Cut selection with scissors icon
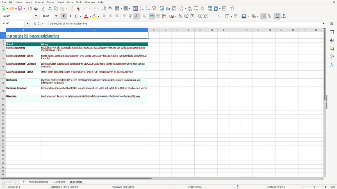 tap(50, 9)
